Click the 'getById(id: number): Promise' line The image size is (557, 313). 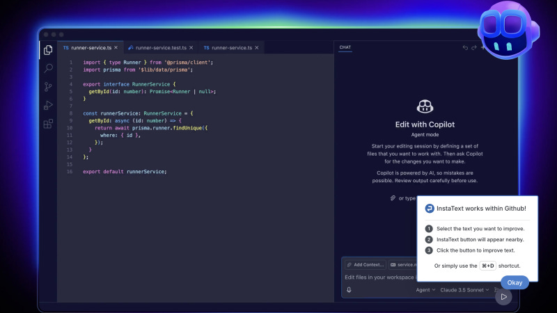[152, 92]
